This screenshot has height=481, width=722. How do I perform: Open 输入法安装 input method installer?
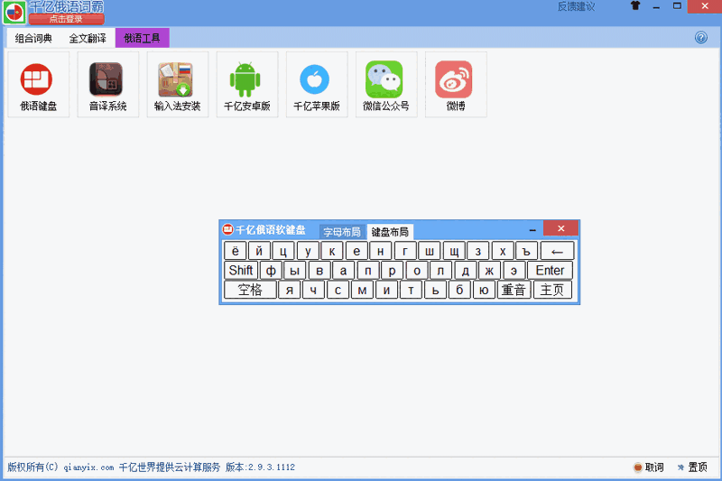[x=177, y=85]
